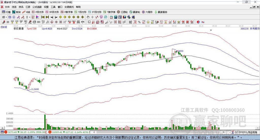Open the P数字表 tool
Screen dimensions: 260x140
67,12
